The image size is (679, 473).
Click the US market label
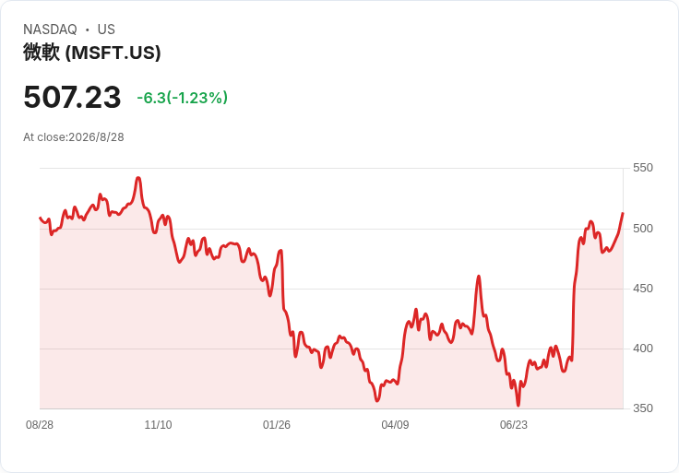click(x=106, y=30)
